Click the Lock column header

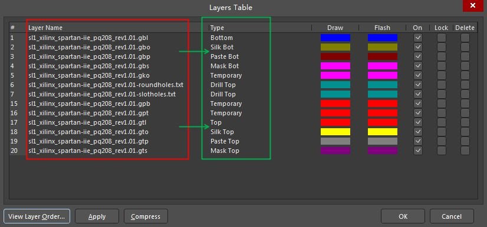coord(441,28)
